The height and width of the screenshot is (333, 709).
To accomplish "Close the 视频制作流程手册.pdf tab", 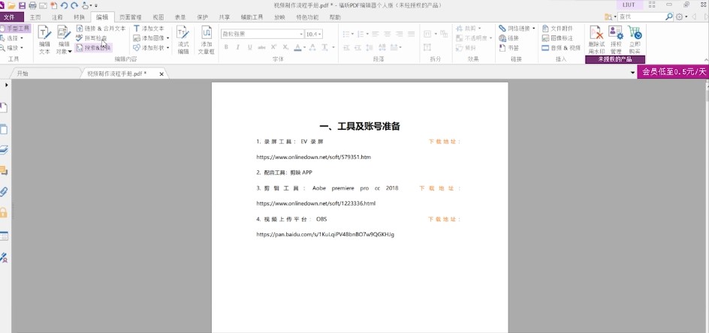I will pos(161,73).
